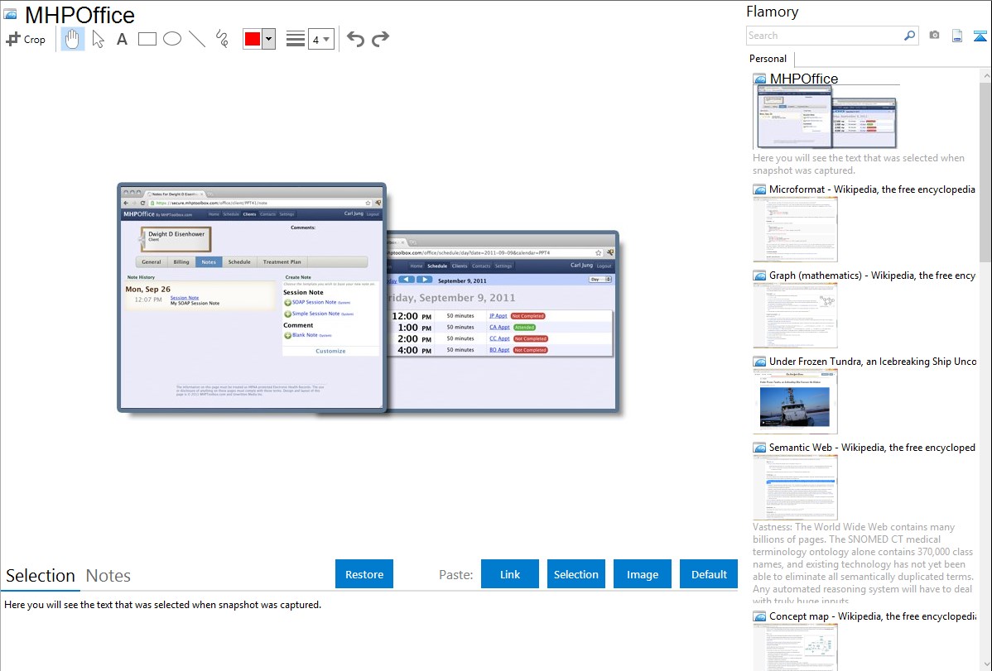Click the snapshot list scroll-up arrow
992x671 pixels.
click(x=985, y=75)
